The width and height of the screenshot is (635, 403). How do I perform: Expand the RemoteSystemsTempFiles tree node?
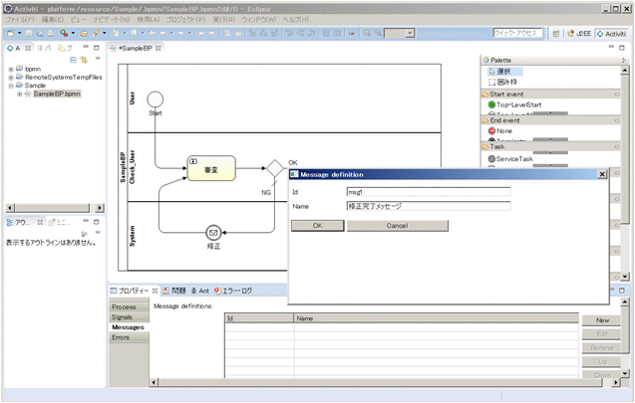(x=10, y=77)
